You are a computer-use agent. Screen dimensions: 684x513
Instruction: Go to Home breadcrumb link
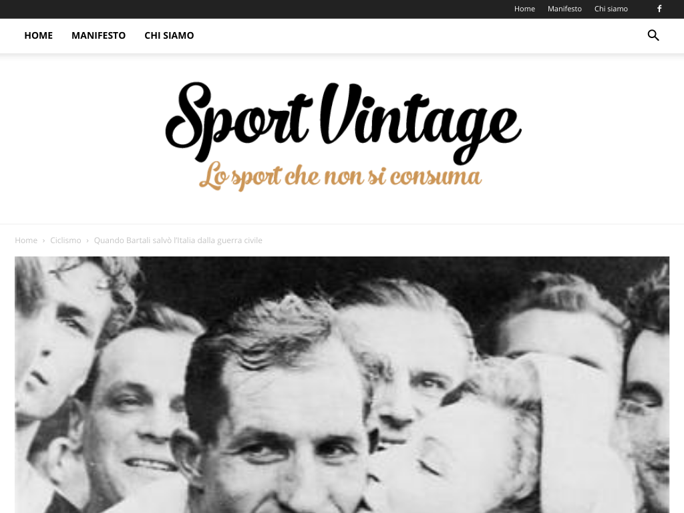[26, 240]
